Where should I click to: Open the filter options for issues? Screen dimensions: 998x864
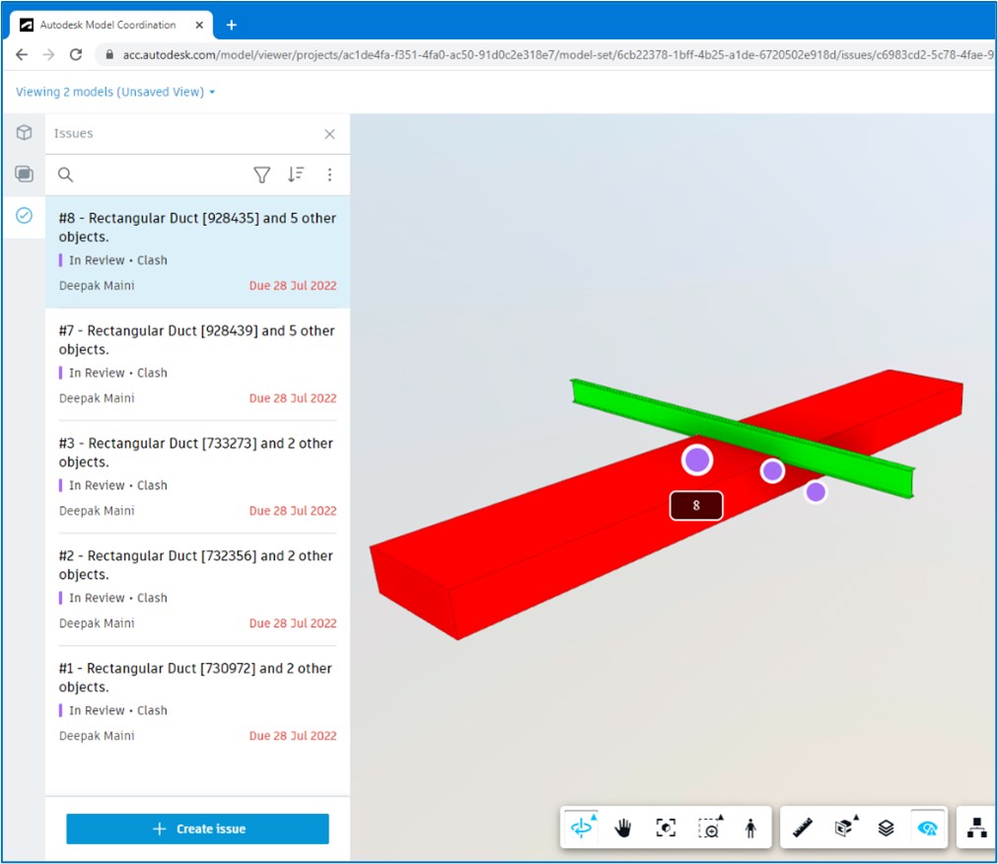click(x=261, y=175)
